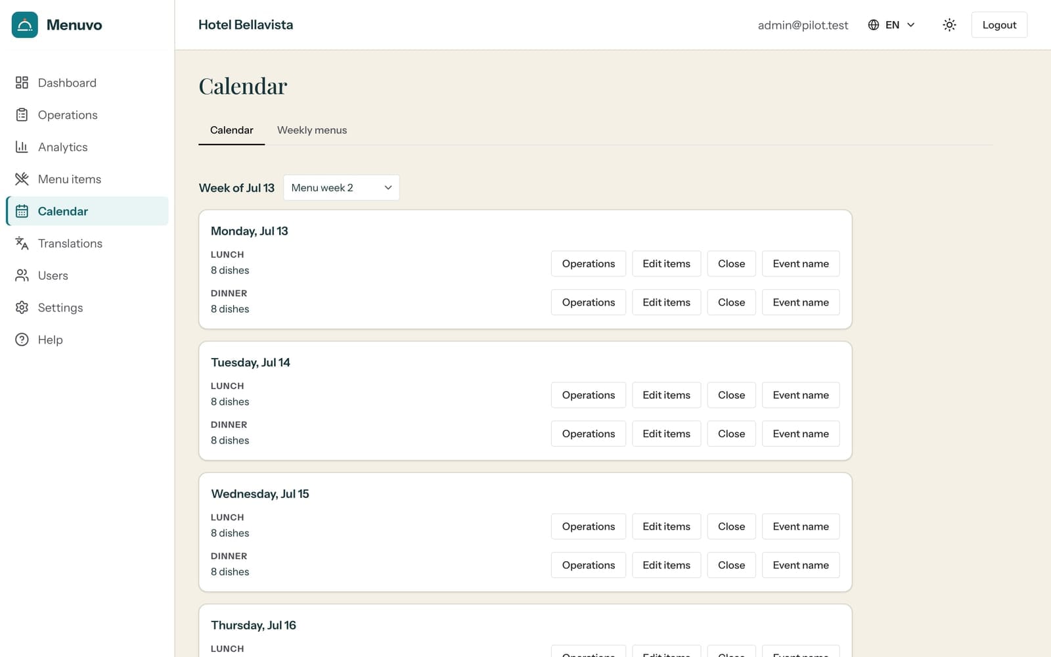
Task: Open Settings page in sidebar
Action: (x=87, y=307)
